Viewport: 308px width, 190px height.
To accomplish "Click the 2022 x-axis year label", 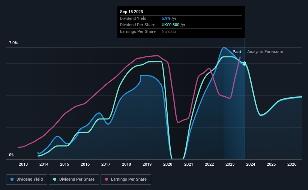I will (209, 164).
